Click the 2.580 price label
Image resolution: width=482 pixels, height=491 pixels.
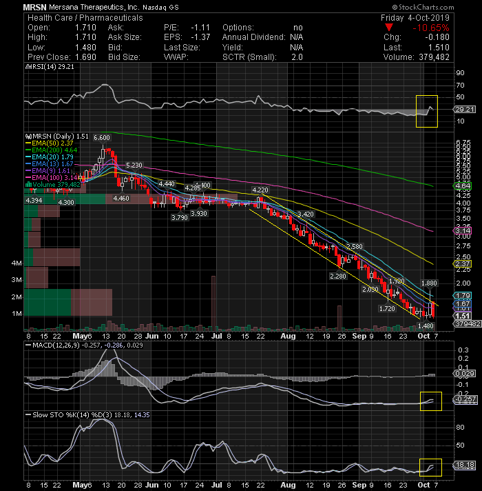click(x=355, y=246)
